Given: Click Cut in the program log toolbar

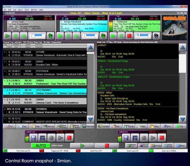Looking at the screenshot, I should point(9,126).
